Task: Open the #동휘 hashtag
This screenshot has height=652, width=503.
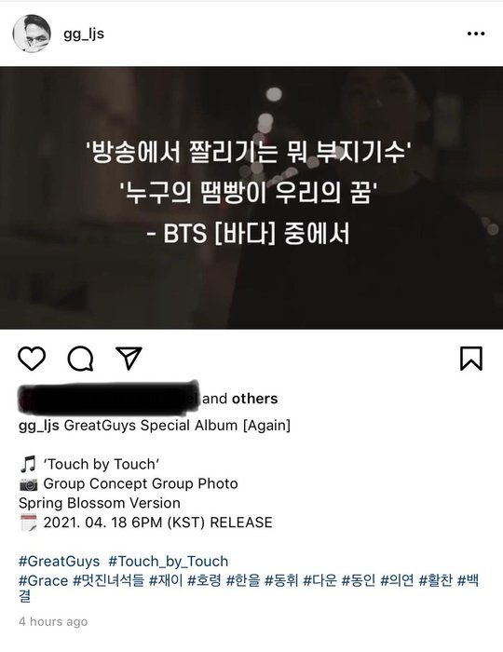Action: (x=281, y=580)
